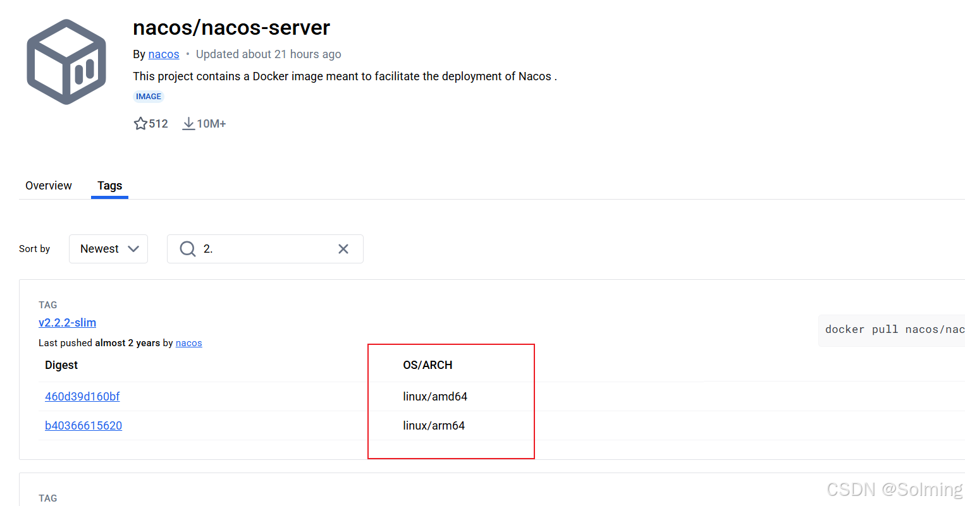Click the nacos-server repository cube logo
965x506 pixels.
(66, 61)
